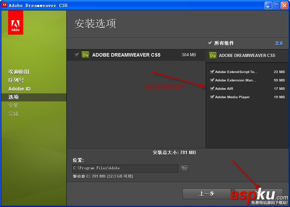290x207 pixels.
Task: Minimize the Dreamweaver installer window
Action: pos(268,5)
